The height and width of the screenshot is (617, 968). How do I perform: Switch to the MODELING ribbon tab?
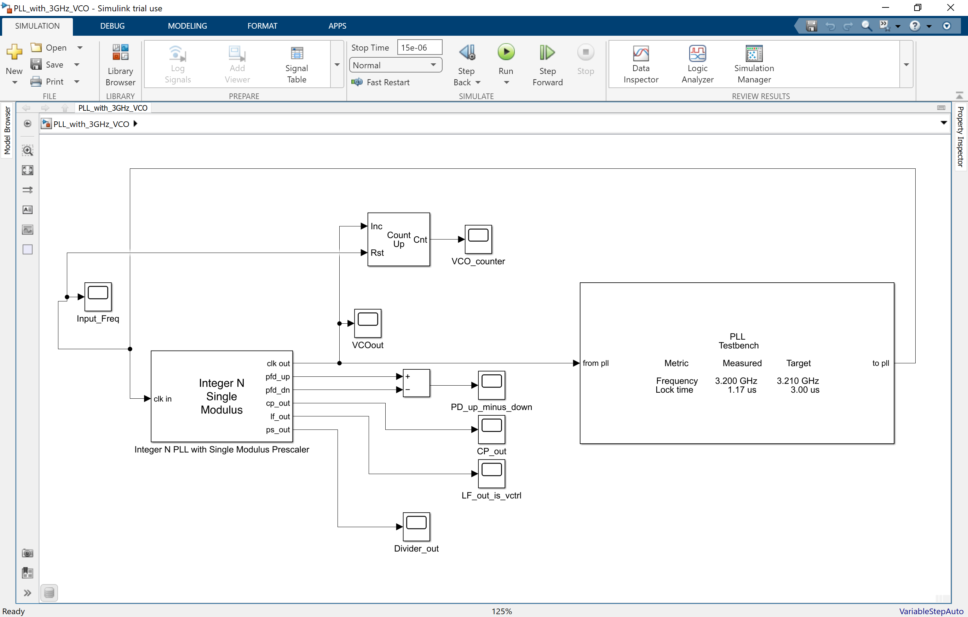187,26
